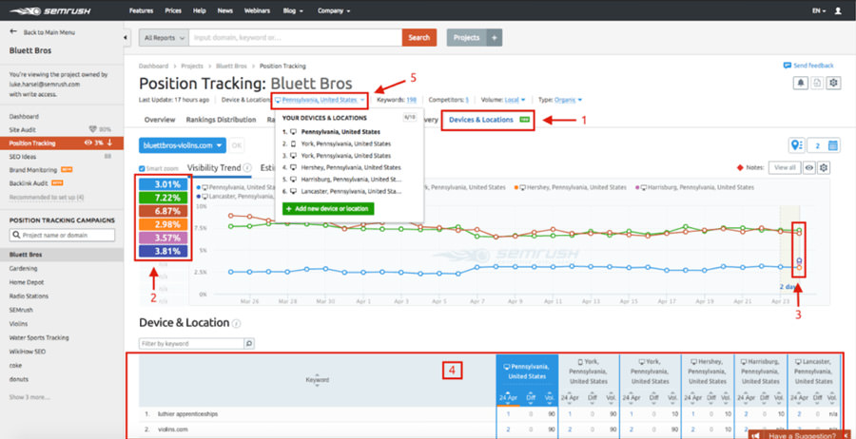Switch to the Rankings Distribution tab
This screenshot has width=856, height=439.
tap(221, 120)
